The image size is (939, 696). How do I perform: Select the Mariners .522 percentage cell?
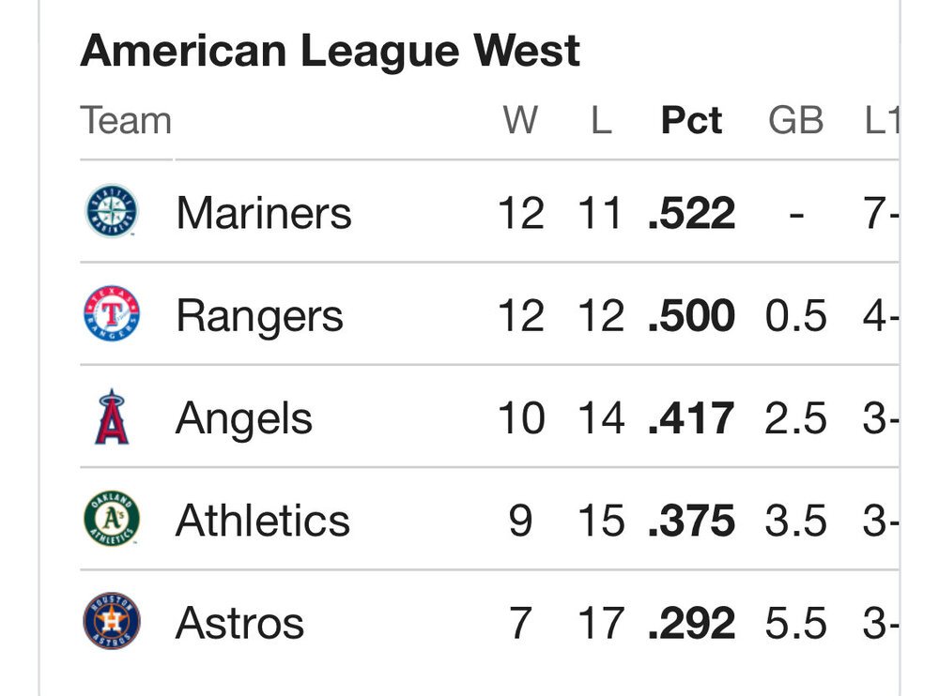[692, 213]
